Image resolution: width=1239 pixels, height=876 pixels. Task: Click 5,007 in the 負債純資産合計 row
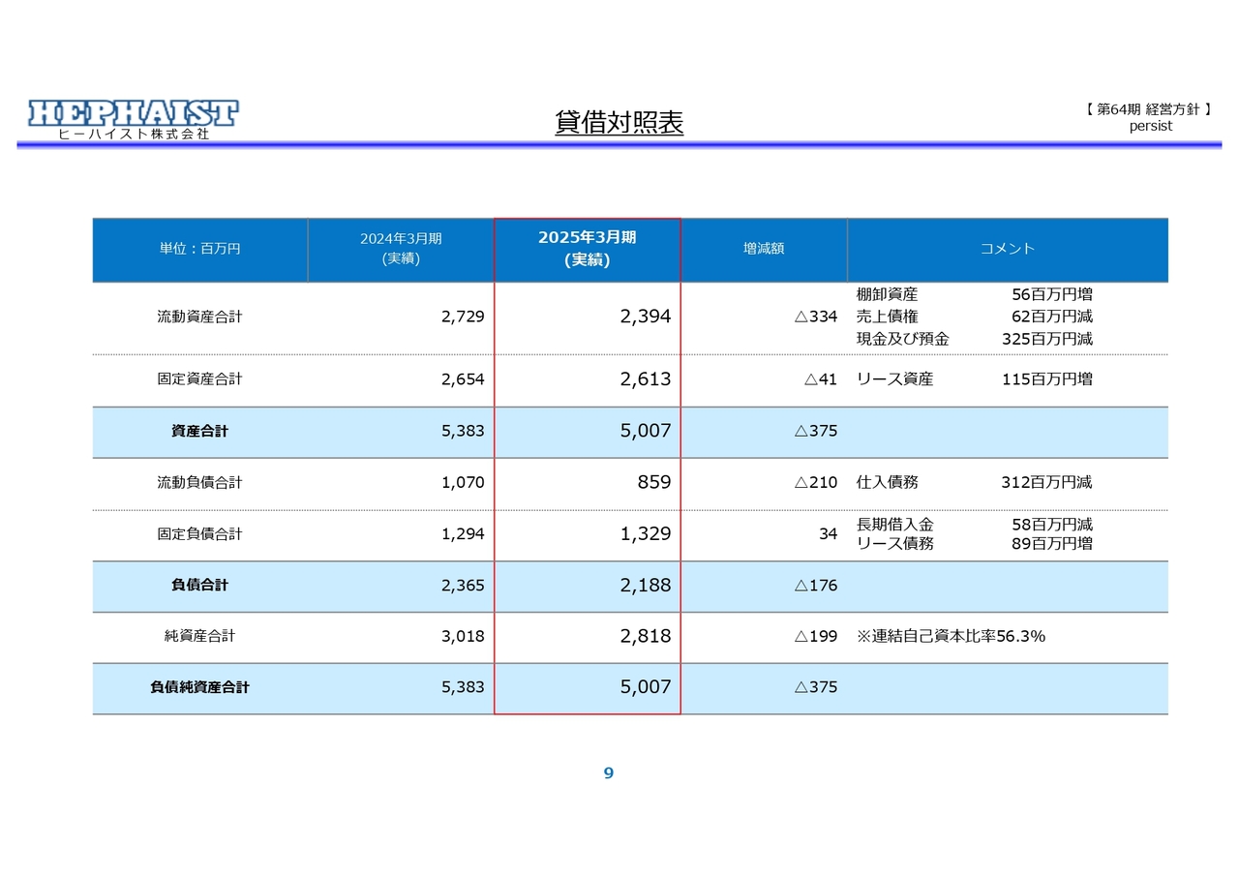pos(646,687)
